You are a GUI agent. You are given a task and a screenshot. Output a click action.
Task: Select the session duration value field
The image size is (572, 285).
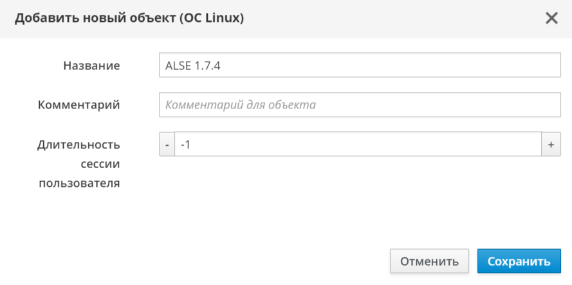tap(358, 144)
